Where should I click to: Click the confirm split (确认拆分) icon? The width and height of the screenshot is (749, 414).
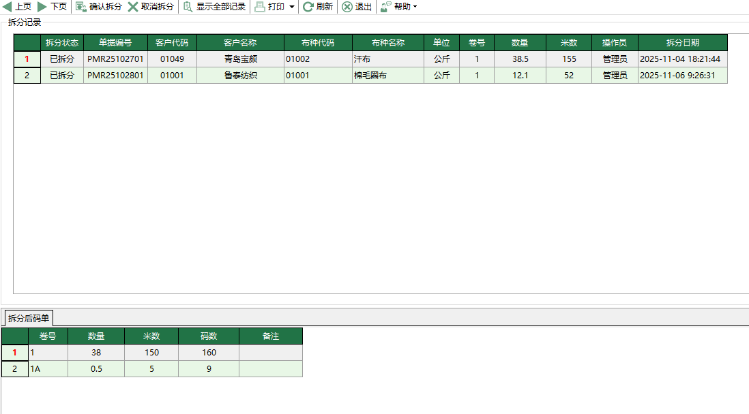(81, 7)
